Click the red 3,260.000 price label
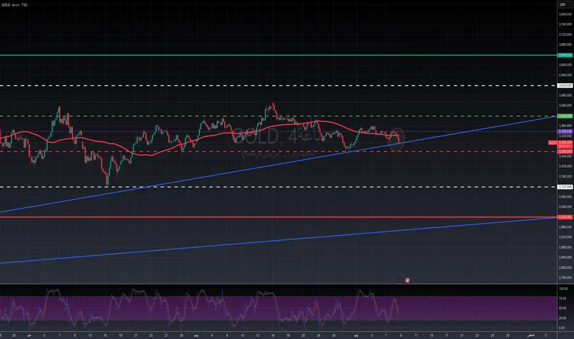Image resolution: width=574 pixels, height=339 pixels. pyautogui.click(x=565, y=152)
